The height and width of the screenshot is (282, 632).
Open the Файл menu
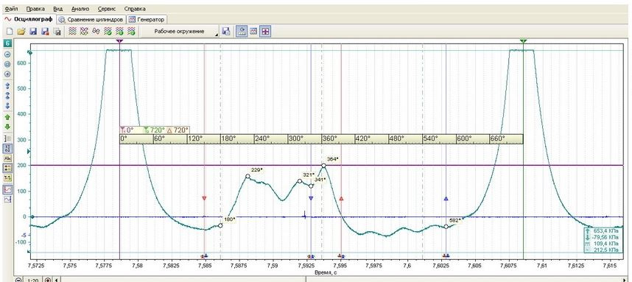(x=12, y=8)
